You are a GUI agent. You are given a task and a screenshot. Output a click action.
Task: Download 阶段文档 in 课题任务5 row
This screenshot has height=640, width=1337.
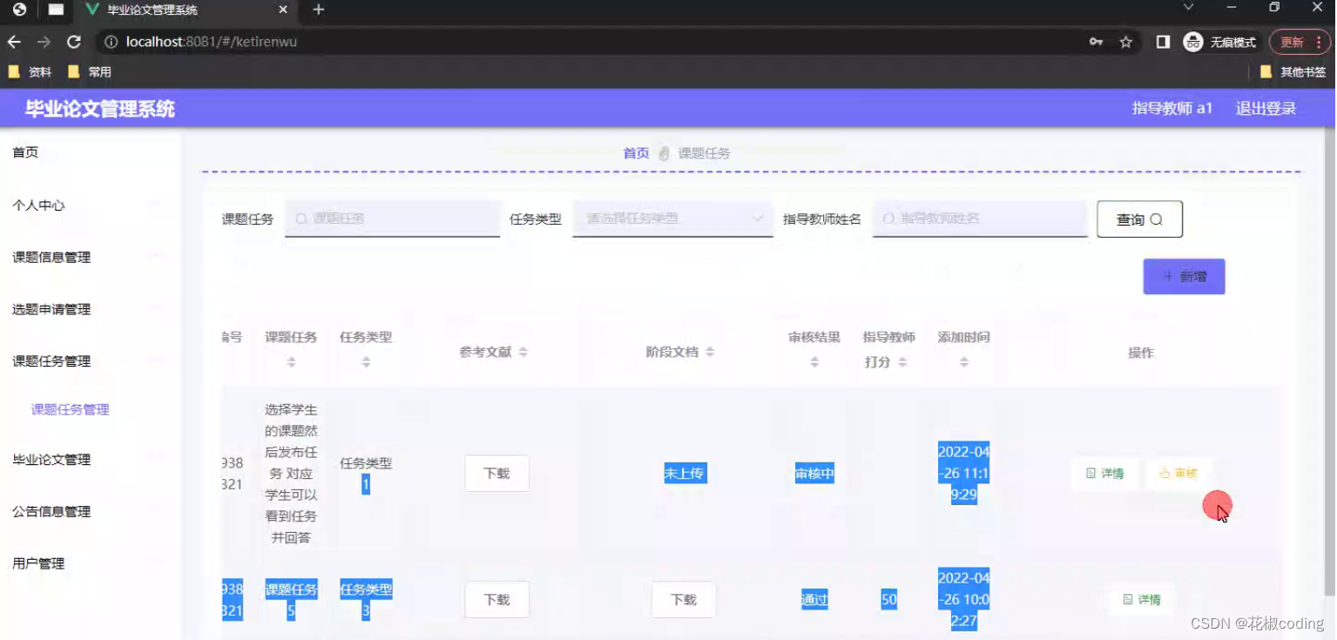pos(684,600)
